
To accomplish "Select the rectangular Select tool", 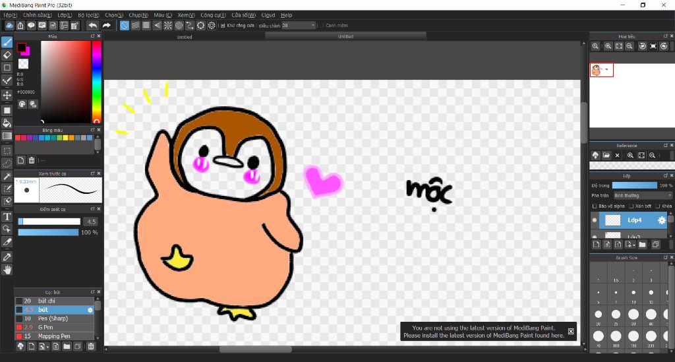I will [x=7, y=150].
